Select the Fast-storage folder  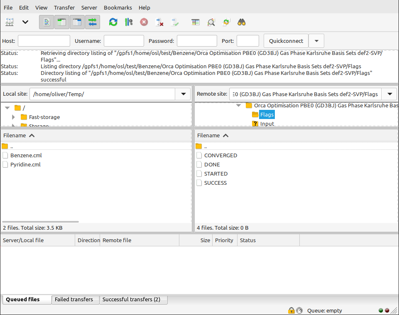point(44,117)
